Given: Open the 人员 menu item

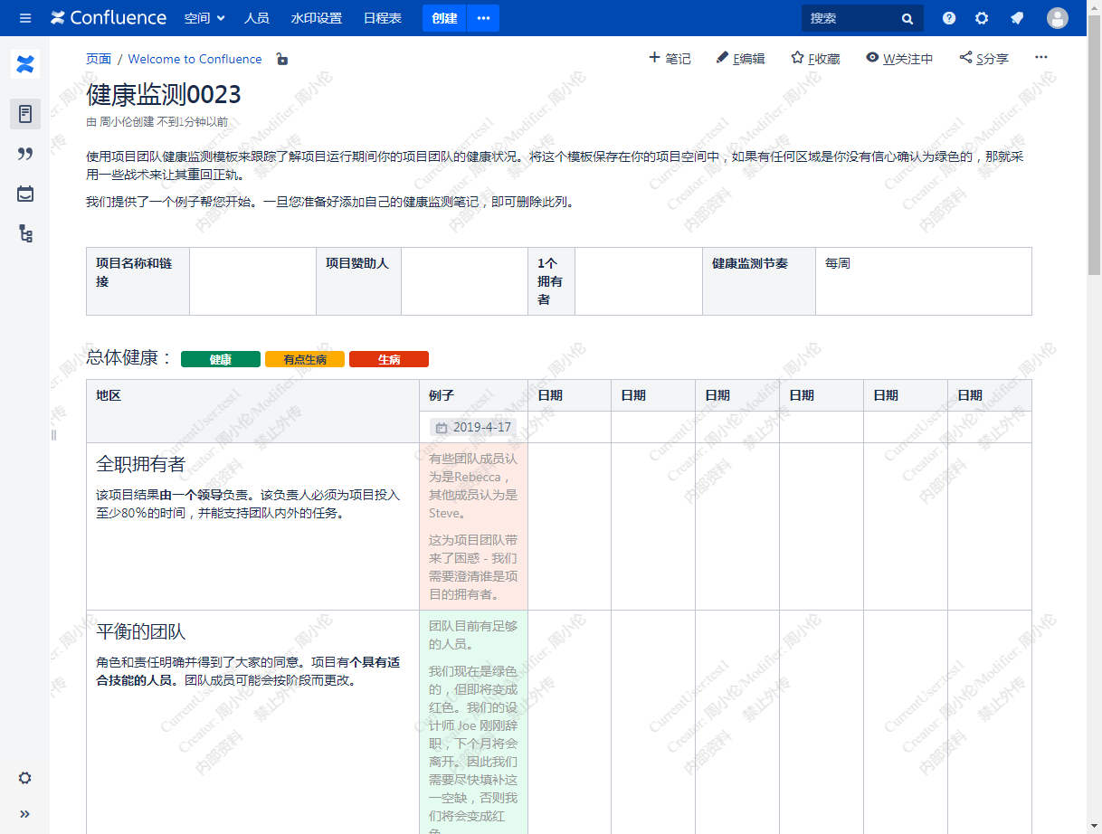Looking at the screenshot, I should click(x=257, y=18).
